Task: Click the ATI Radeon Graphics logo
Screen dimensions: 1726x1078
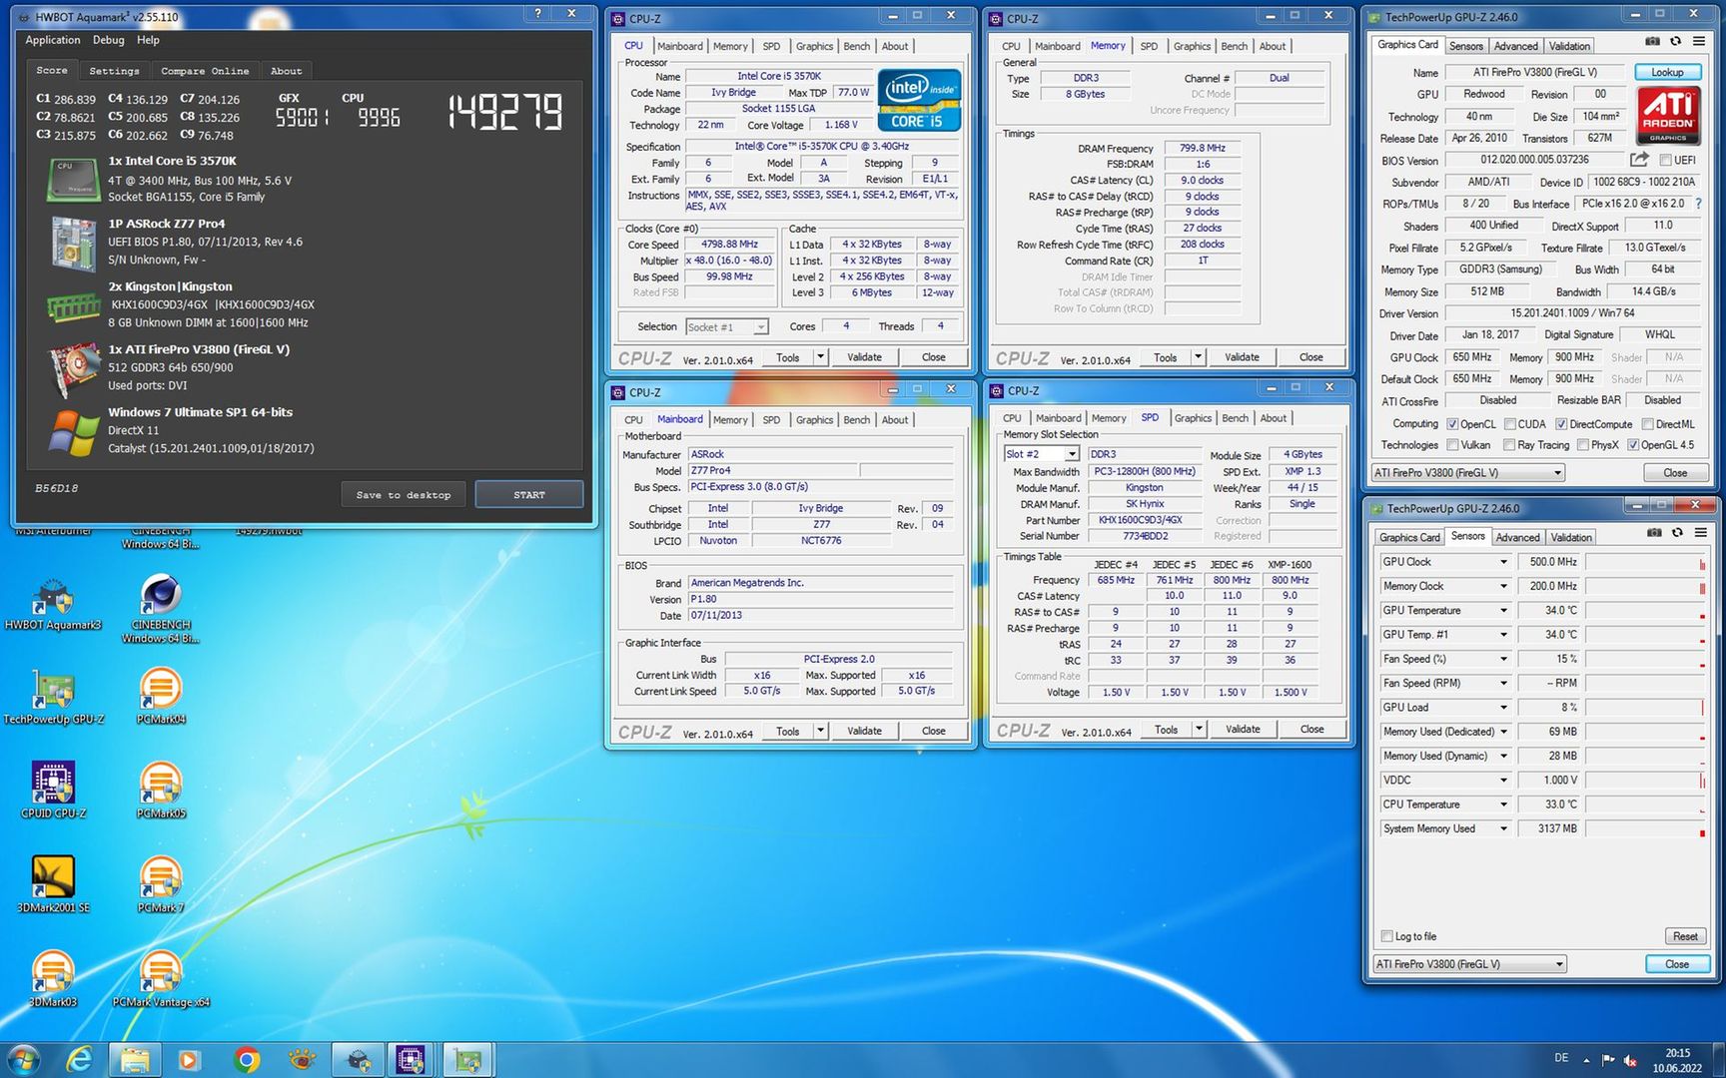Action: coord(1668,116)
